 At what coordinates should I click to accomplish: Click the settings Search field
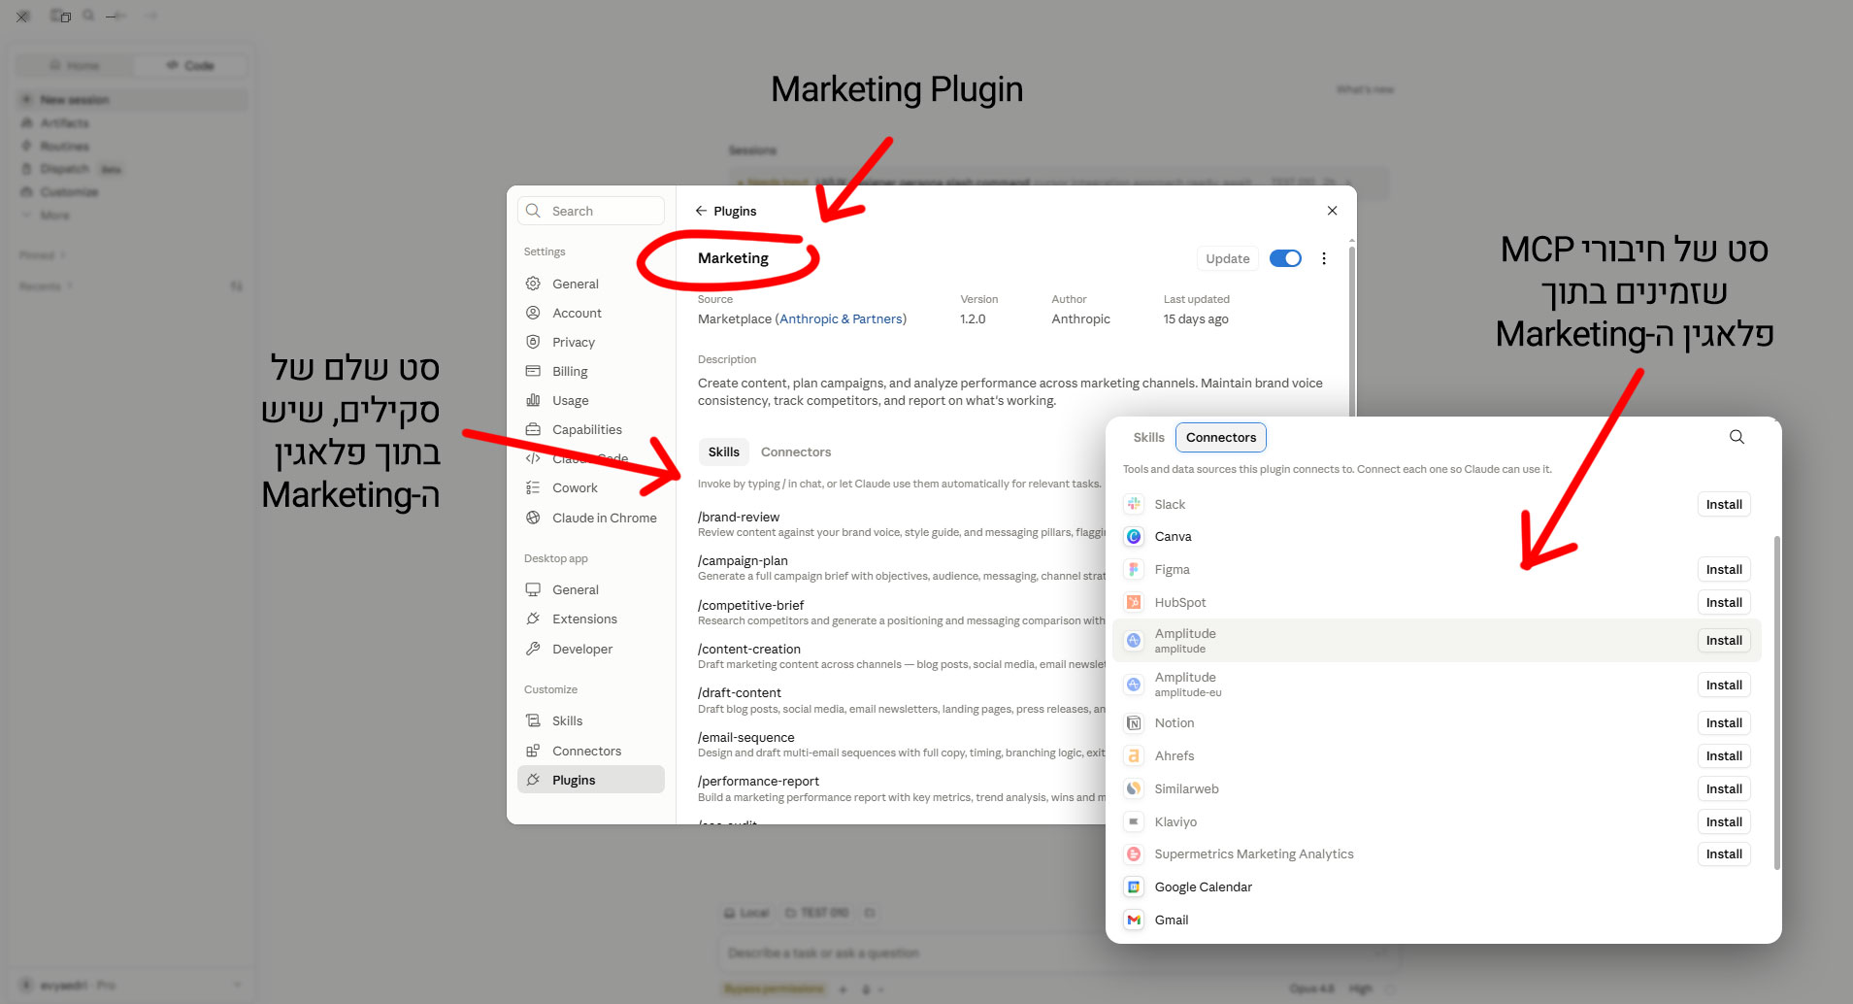point(591,211)
